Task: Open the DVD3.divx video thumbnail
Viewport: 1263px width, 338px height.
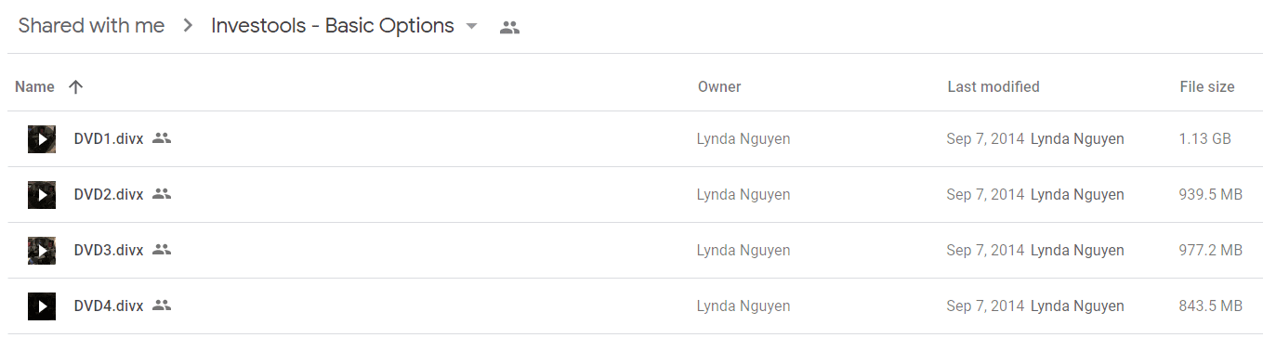Action: pyautogui.click(x=42, y=251)
